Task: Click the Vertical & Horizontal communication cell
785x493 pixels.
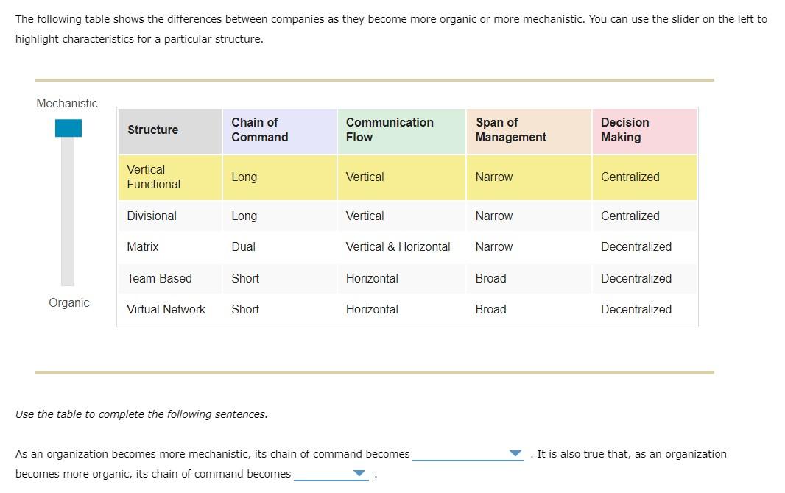Action: coord(398,246)
